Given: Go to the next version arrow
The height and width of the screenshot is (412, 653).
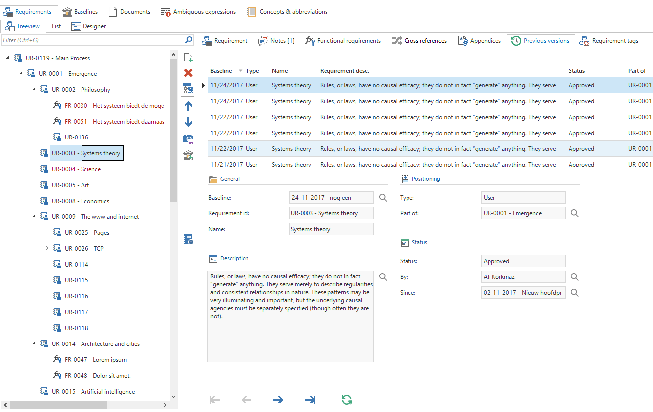Looking at the screenshot, I should coord(278,400).
